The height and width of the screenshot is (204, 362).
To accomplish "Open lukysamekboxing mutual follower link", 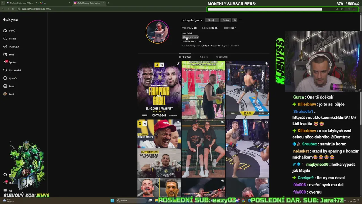I will click(x=218, y=46).
